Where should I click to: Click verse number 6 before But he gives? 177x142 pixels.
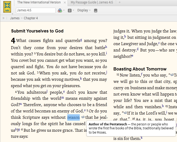tap(22, 130)
